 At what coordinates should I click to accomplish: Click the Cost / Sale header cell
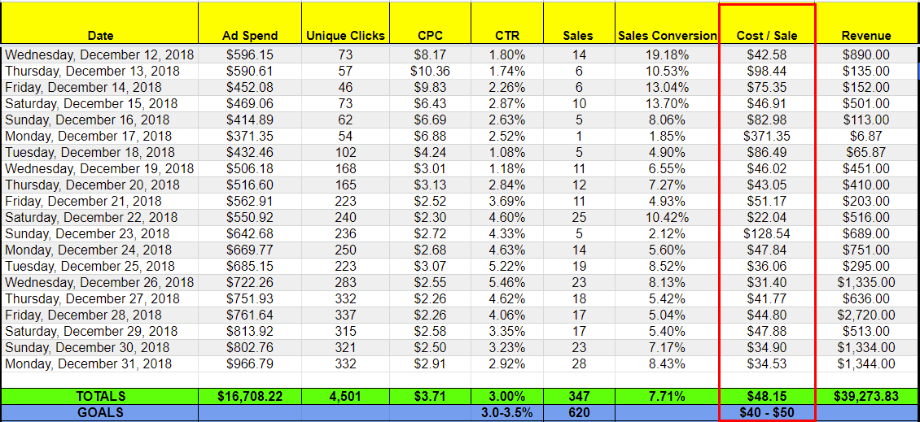click(x=767, y=24)
